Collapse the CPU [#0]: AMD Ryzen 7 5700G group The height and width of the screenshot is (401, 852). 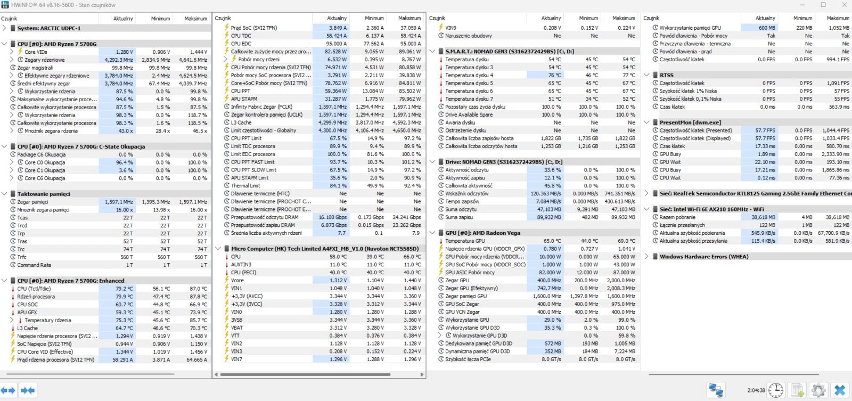(5, 44)
